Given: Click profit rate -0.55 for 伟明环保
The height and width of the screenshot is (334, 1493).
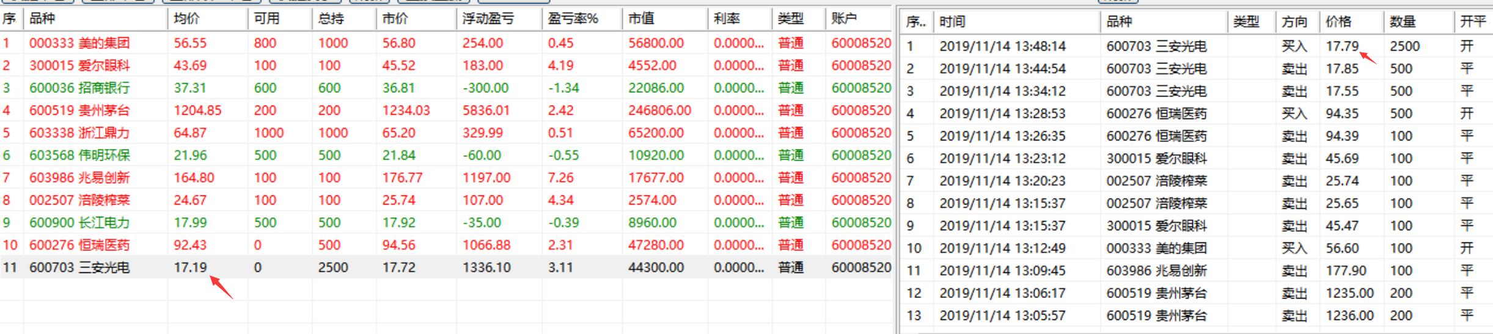Looking at the screenshot, I should coord(563,155).
